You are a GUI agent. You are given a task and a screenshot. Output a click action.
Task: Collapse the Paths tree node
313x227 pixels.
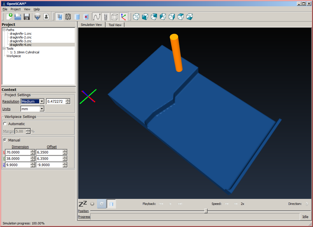click(x=4, y=30)
